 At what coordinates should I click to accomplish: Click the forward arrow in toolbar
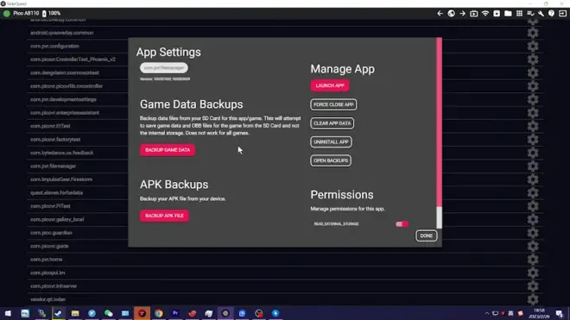point(462,14)
